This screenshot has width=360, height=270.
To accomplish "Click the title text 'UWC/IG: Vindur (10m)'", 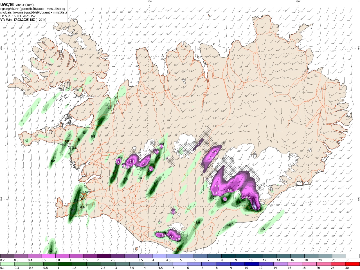I will click(17, 4).
